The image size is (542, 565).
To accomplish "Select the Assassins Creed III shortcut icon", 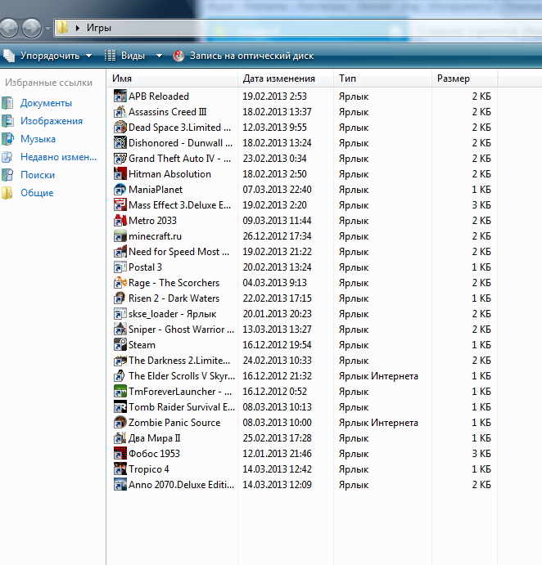I will coord(120,112).
